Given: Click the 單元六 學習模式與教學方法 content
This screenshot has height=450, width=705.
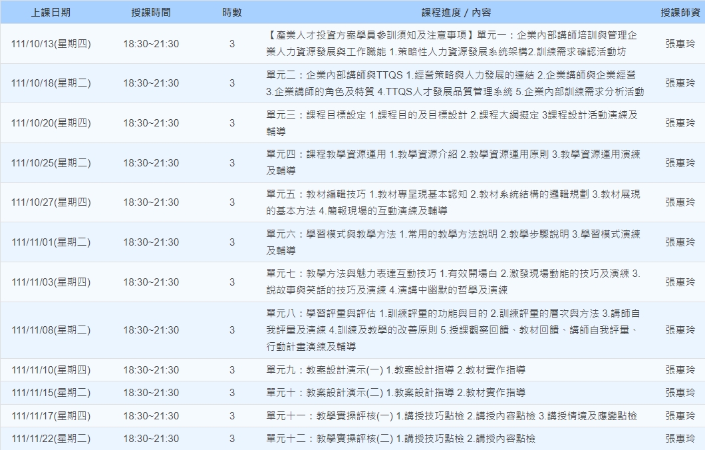Looking at the screenshot, I should point(452,242).
